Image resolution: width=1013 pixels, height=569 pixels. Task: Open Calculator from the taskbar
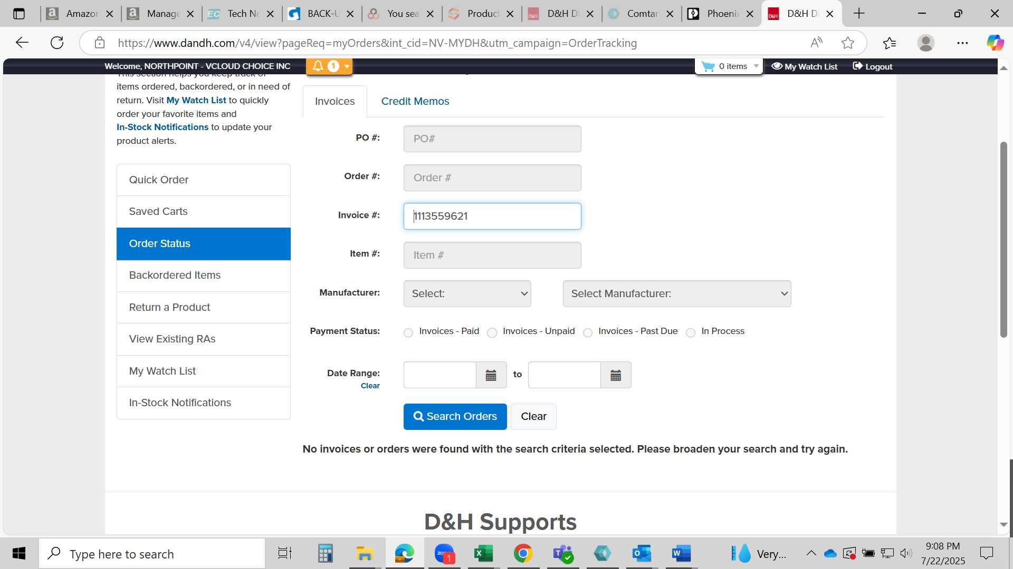325,554
